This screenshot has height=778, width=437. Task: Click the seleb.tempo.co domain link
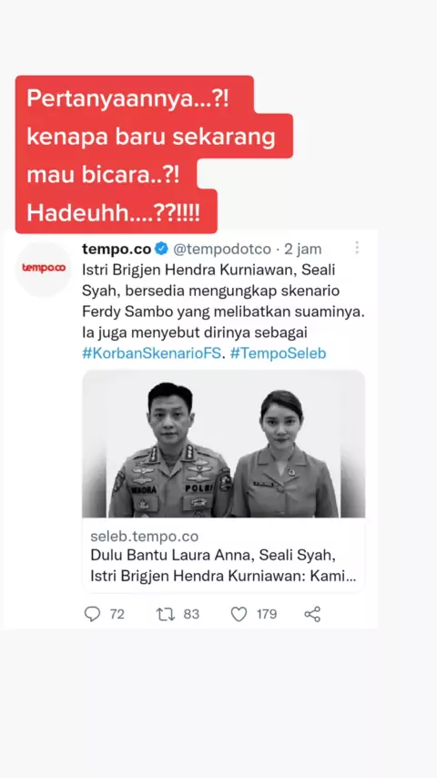(145, 537)
